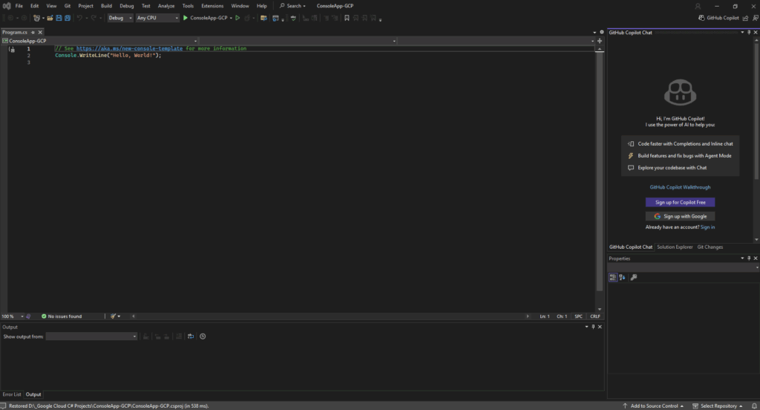760x410 pixels.
Task: Click the Visual Studio logo icon
Action: pos(6,6)
